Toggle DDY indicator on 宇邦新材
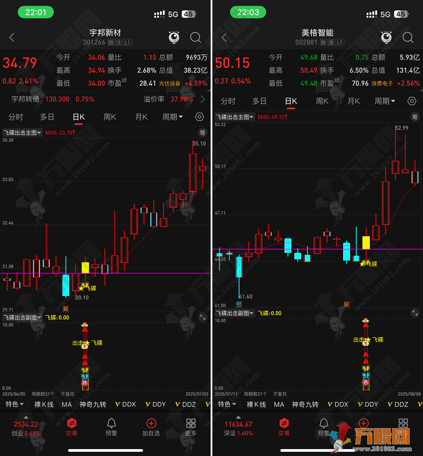 156,405
